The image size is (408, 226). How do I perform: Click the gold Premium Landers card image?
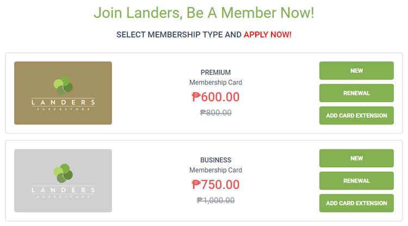pyautogui.click(x=63, y=93)
